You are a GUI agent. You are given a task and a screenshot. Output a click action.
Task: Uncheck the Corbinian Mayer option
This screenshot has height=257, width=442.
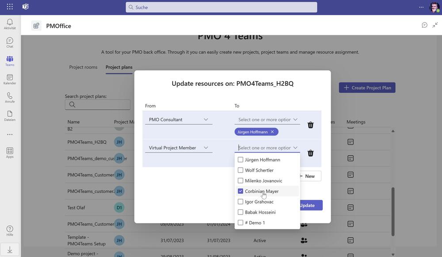coord(240,191)
